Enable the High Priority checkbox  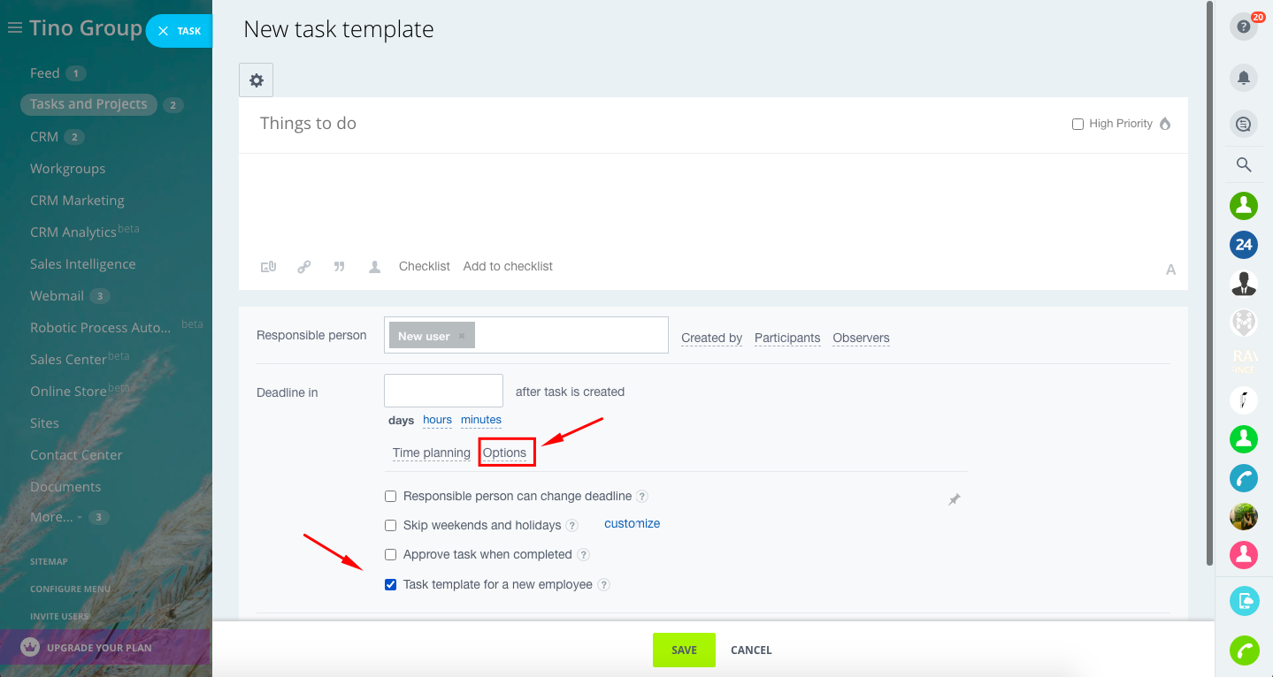[1077, 125]
